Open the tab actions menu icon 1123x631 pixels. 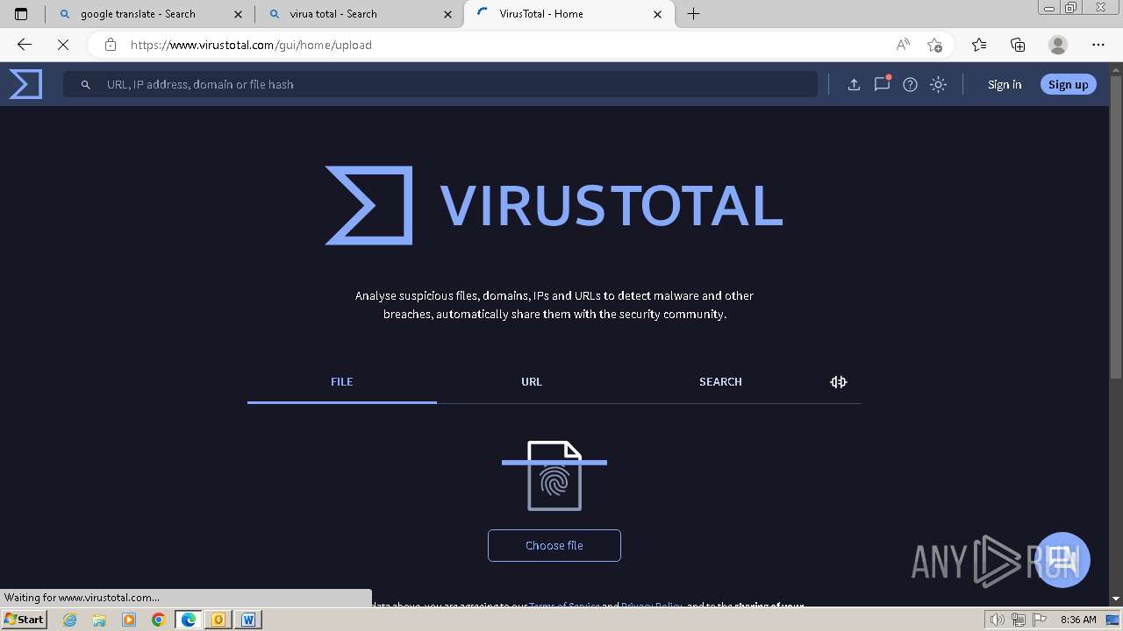pyautogui.click(x=21, y=14)
